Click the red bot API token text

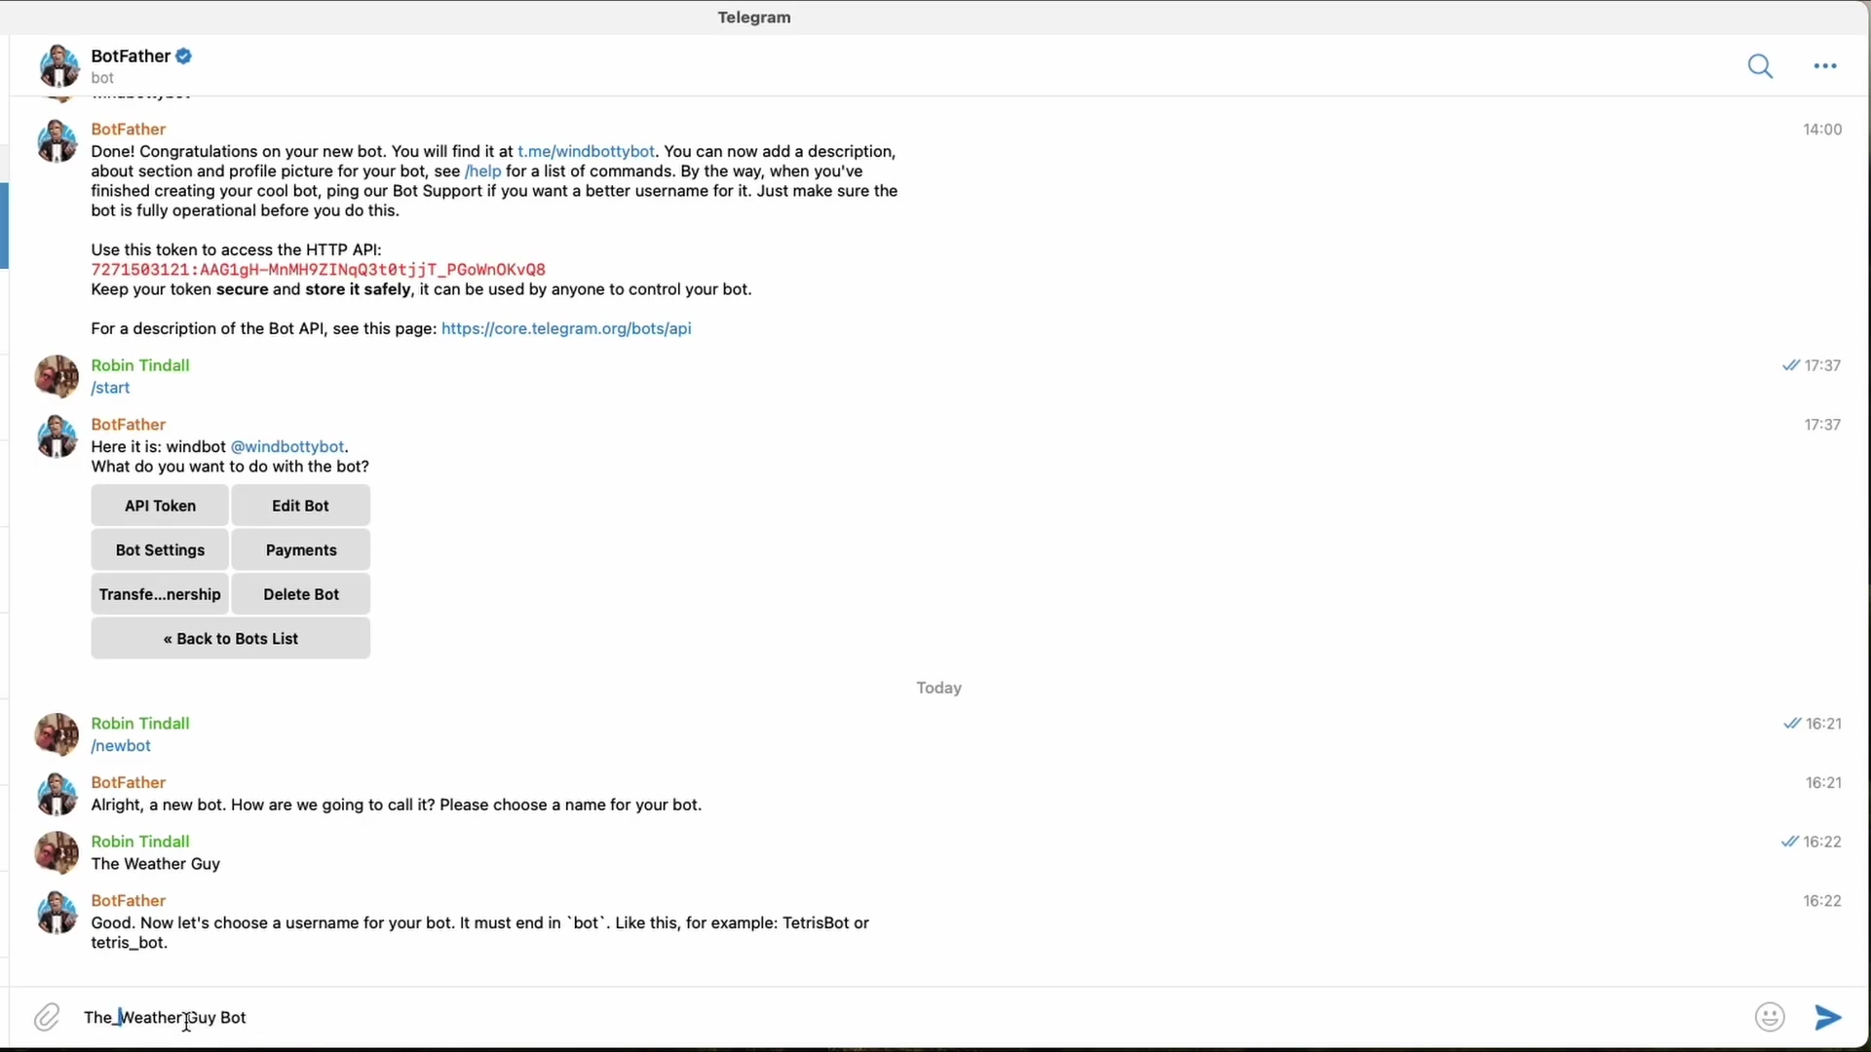coord(318,270)
